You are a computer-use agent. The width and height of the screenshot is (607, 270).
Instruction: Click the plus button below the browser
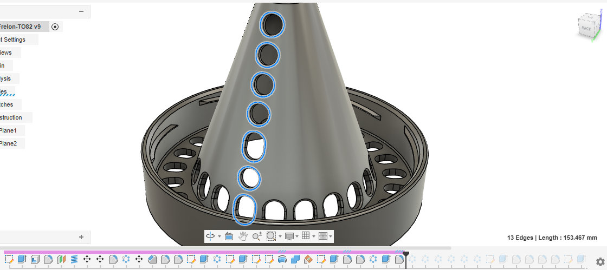81,237
